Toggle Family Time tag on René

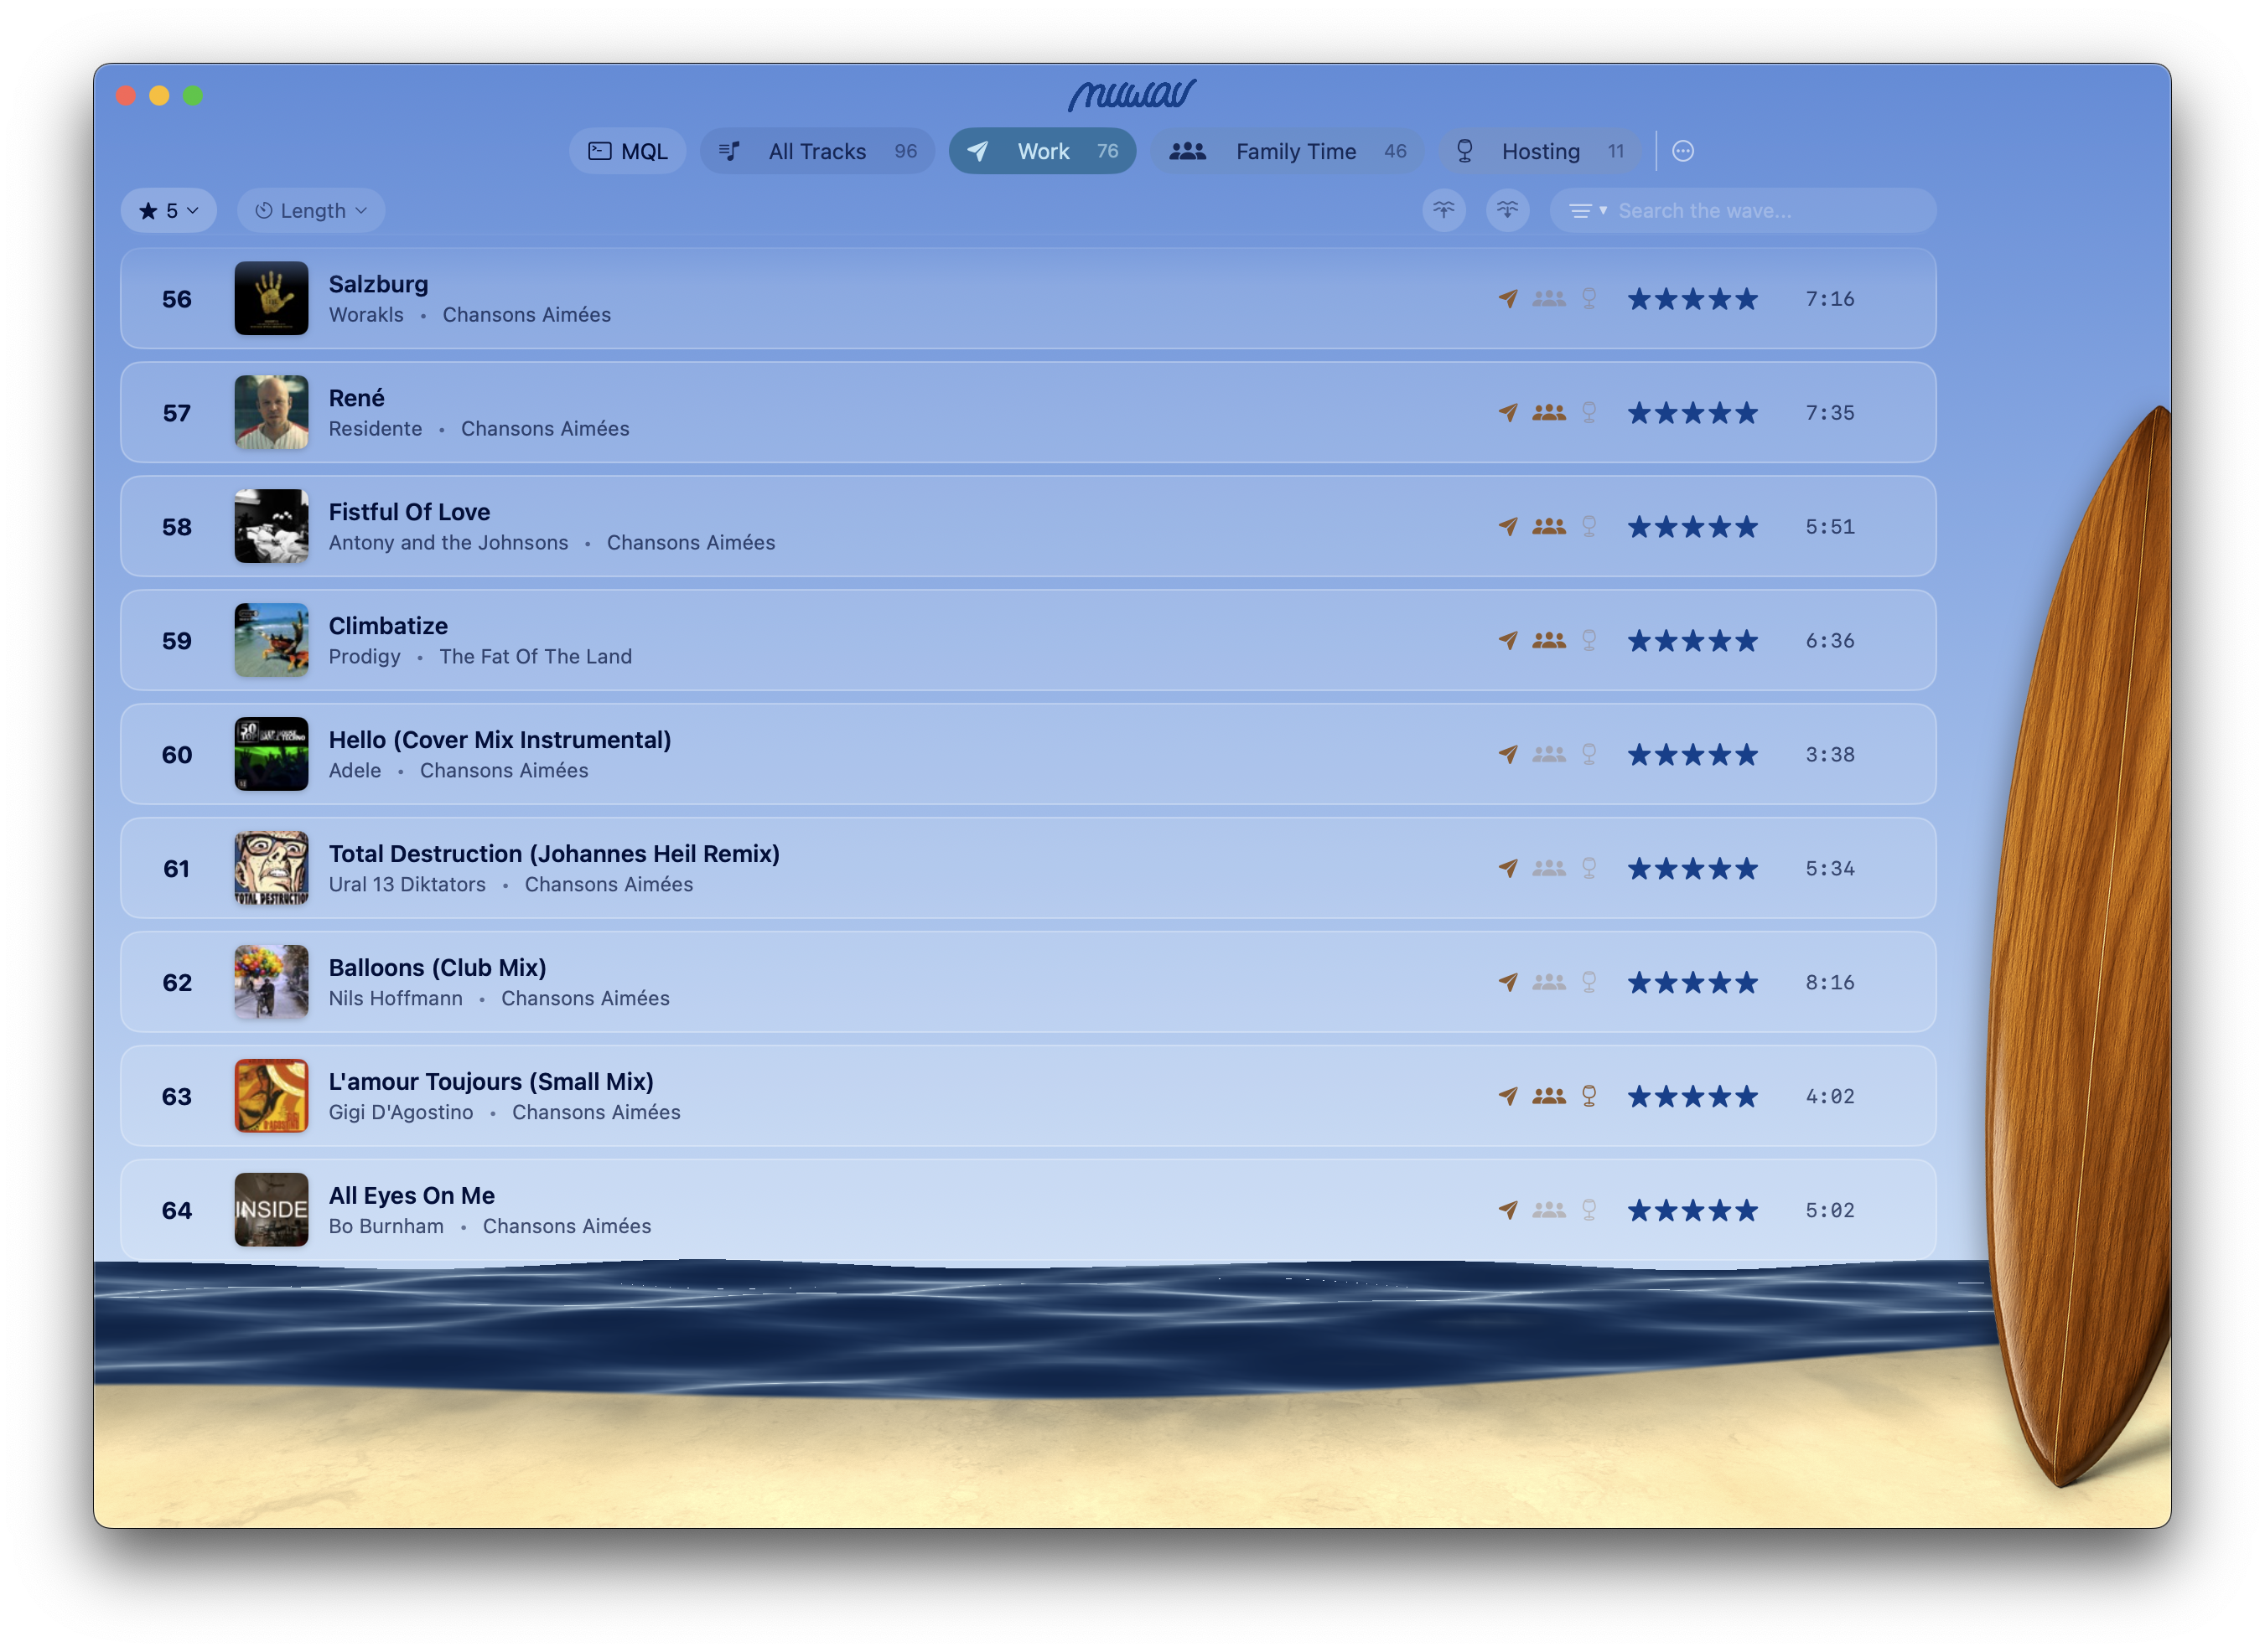1548,412
